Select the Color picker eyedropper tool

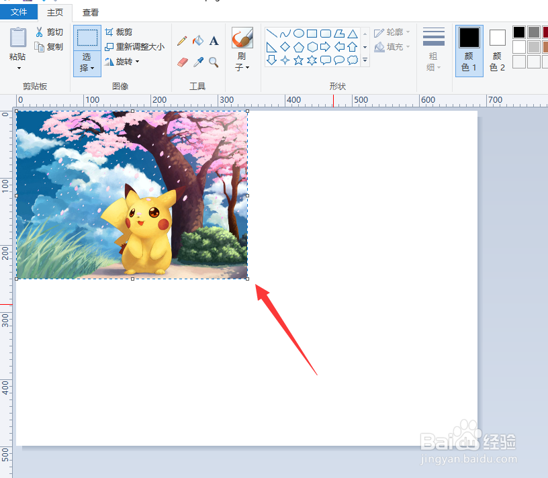198,62
